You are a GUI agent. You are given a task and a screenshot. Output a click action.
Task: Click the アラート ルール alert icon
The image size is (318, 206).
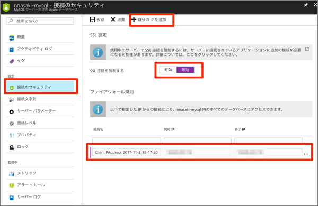click(x=12, y=185)
